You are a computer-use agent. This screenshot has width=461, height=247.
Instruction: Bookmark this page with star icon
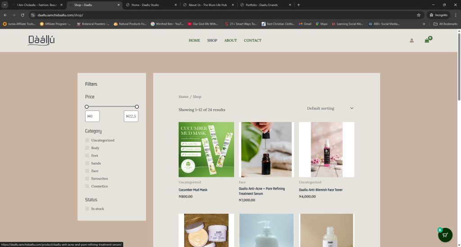point(419,15)
